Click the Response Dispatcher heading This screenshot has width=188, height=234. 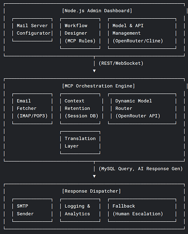point(91,191)
